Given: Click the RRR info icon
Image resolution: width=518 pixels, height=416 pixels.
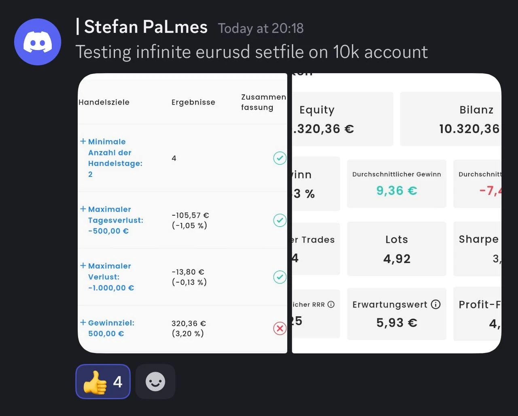Looking at the screenshot, I should click(331, 305).
